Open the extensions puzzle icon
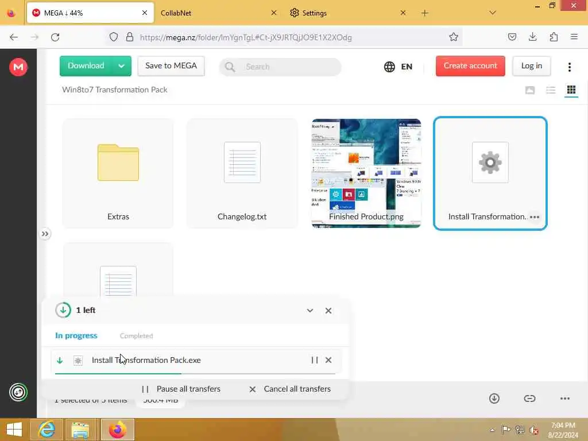The height and width of the screenshot is (441, 588). pyautogui.click(x=554, y=37)
